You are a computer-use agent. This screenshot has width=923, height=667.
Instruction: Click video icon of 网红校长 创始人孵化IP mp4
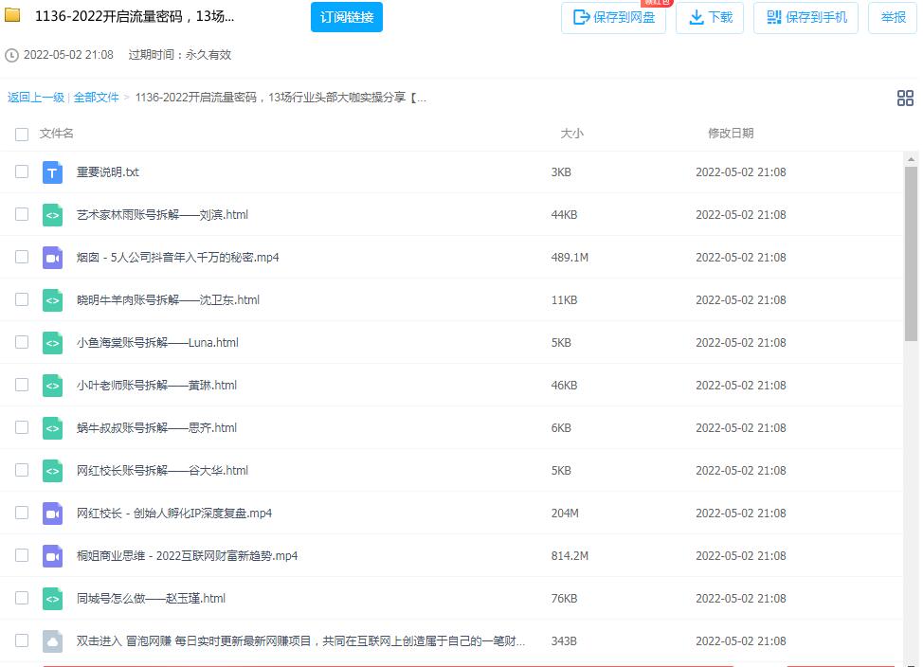(x=52, y=514)
